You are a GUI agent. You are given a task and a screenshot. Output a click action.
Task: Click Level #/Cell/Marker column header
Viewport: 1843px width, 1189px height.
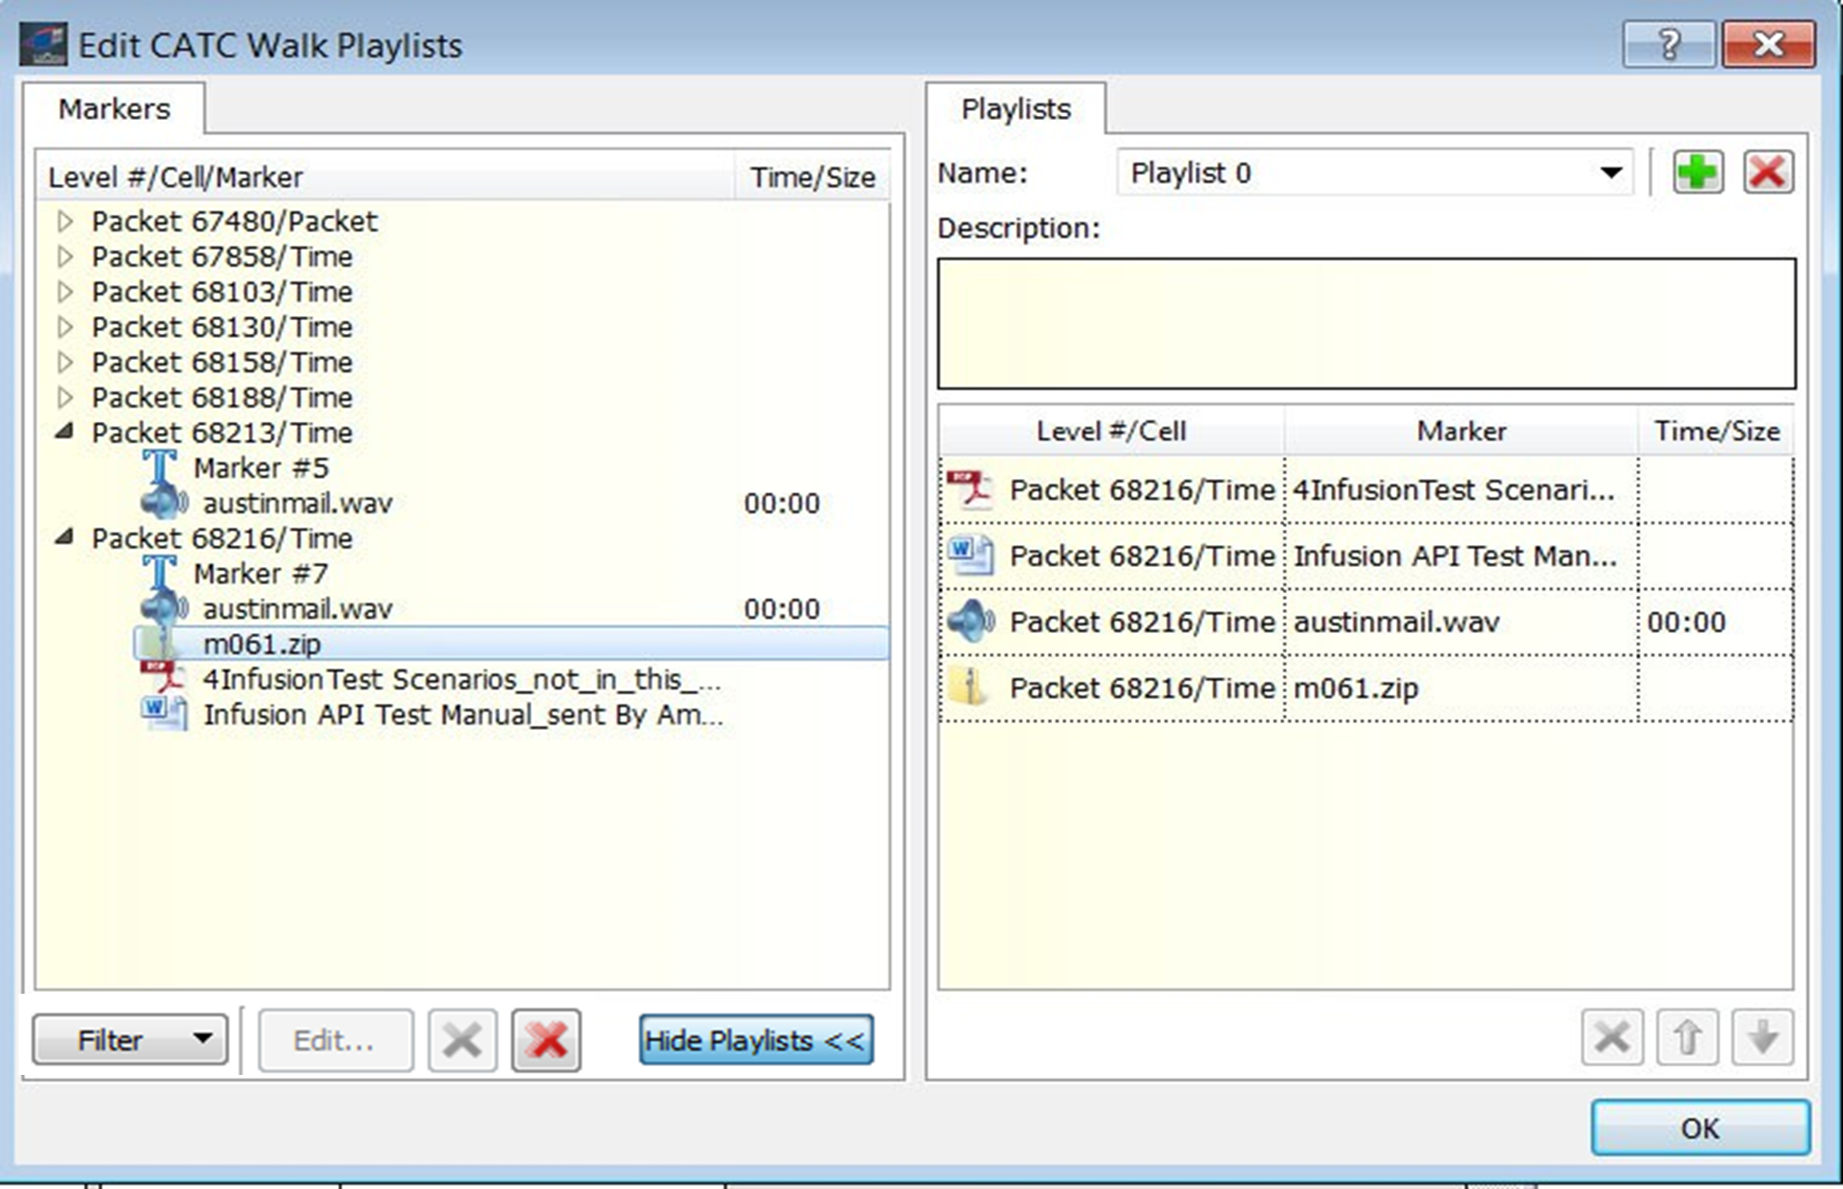point(386,177)
